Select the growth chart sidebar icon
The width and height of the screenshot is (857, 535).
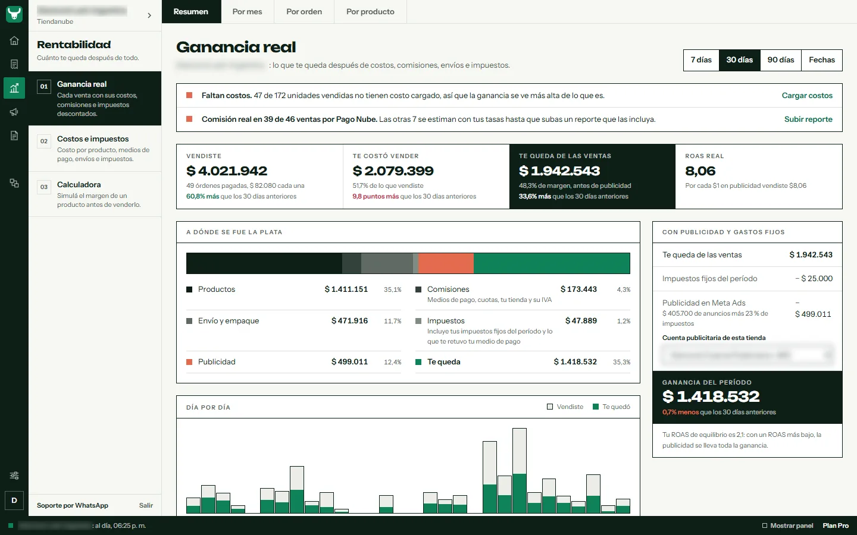click(x=14, y=88)
